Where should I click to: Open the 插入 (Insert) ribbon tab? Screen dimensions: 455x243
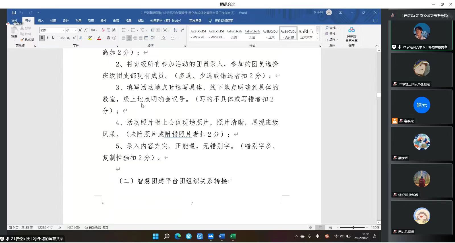tap(41, 21)
